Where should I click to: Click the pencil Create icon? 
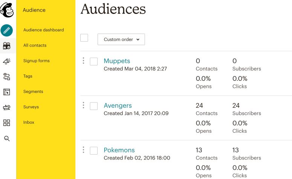click(6, 30)
